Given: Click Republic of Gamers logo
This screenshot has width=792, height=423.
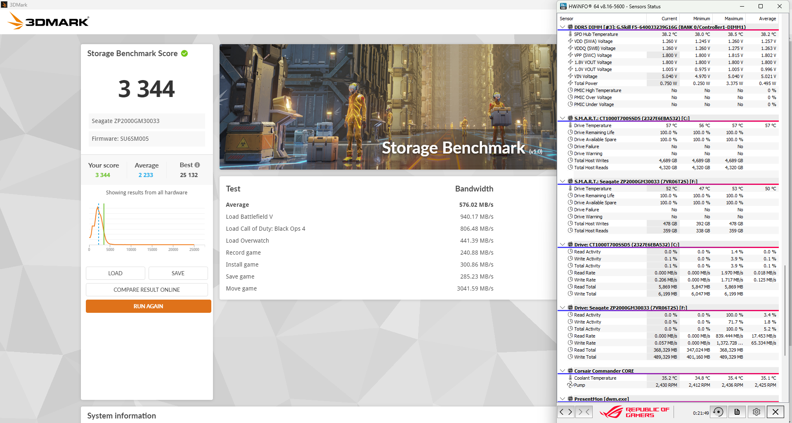Looking at the screenshot, I should [x=634, y=412].
